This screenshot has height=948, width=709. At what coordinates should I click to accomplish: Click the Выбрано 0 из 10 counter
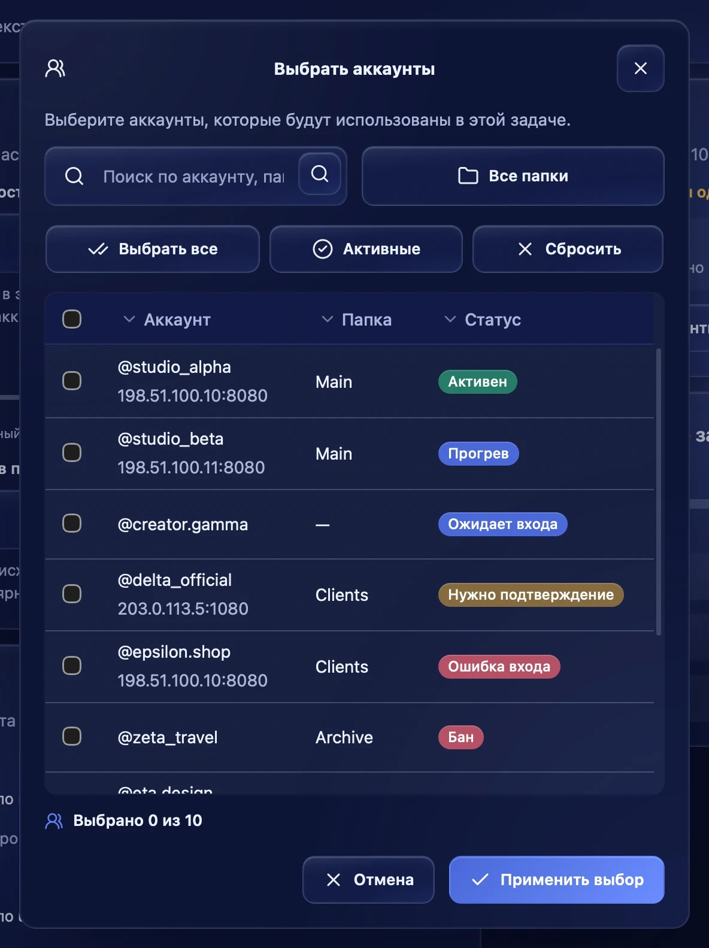[x=138, y=821]
